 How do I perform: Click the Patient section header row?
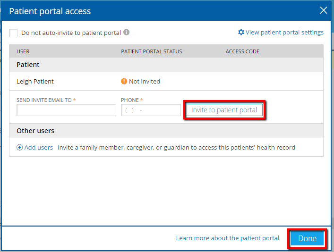coord(28,65)
